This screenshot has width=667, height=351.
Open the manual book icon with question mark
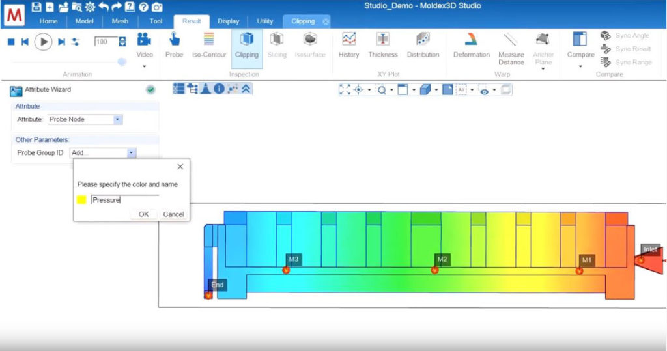pos(130,7)
